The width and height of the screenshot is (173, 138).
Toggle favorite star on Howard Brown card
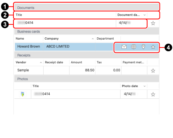coord(153,47)
